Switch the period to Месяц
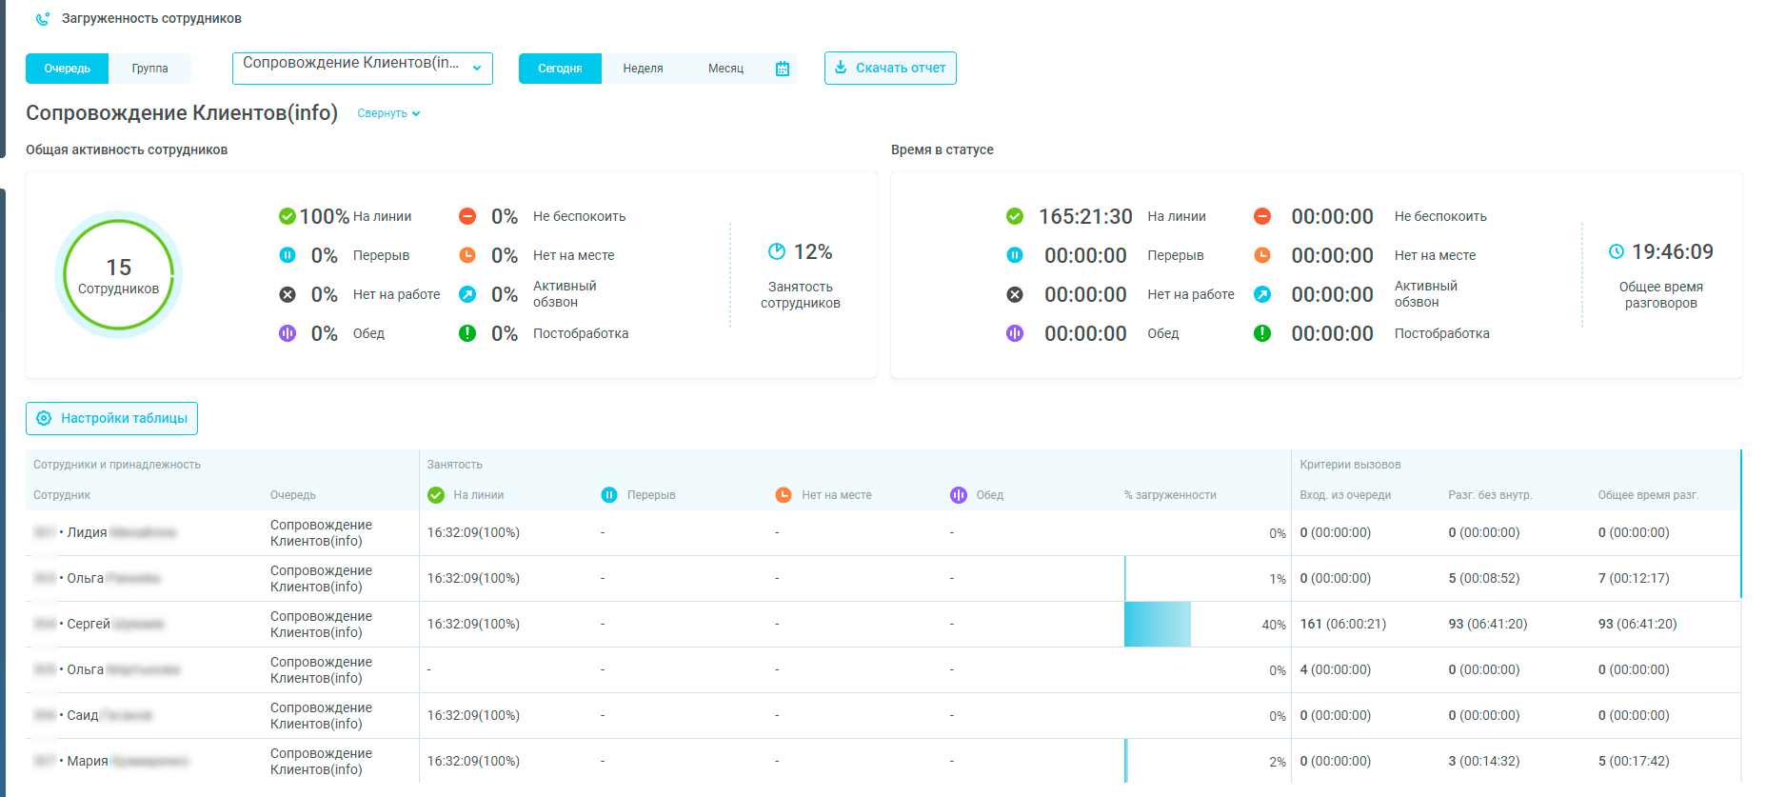1766x797 pixels. 725,69
